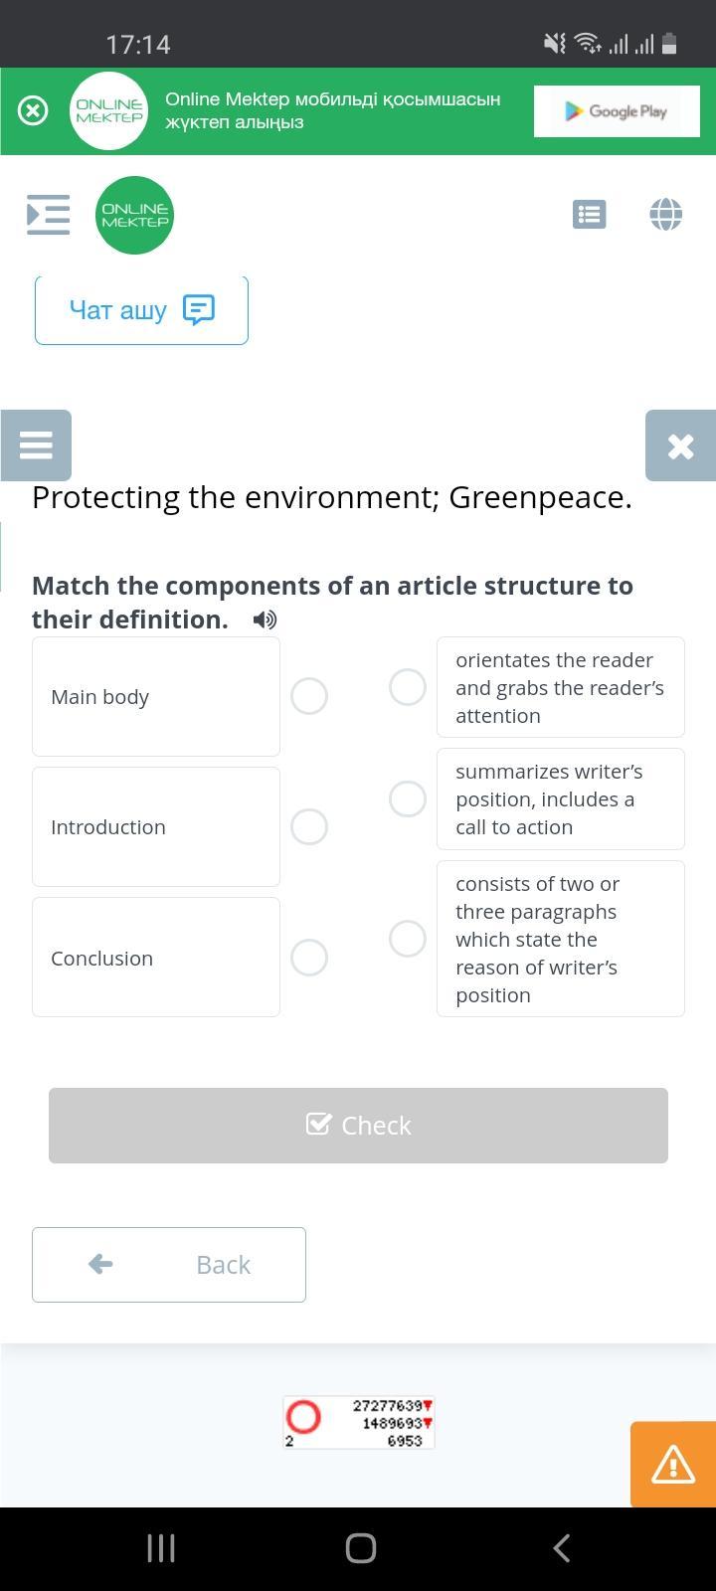Open chat with Чат ашу button
716x1591 pixels.
[141, 310]
